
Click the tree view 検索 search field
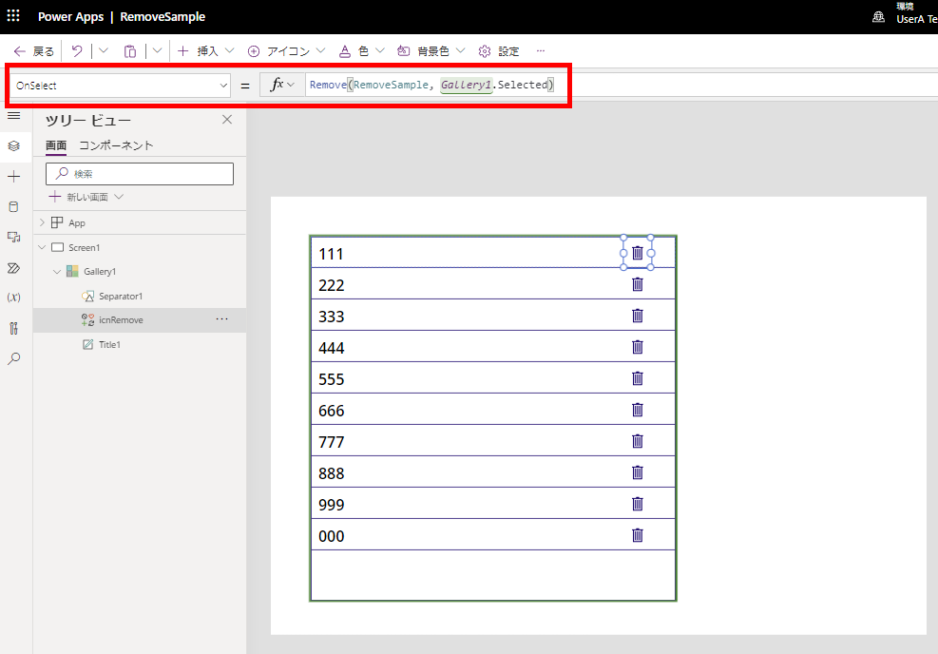(x=140, y=174)
